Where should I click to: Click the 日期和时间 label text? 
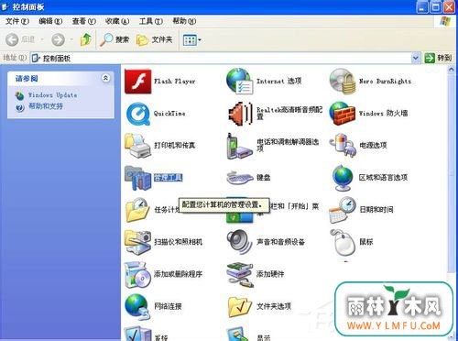click(x=376, y=210)
